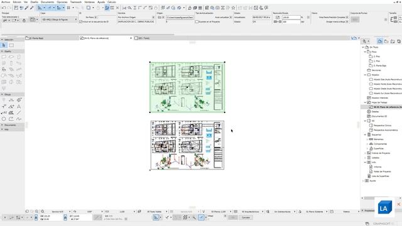
Task: Select the upper highlighted green drawing thumbnail
Action: 187,87
